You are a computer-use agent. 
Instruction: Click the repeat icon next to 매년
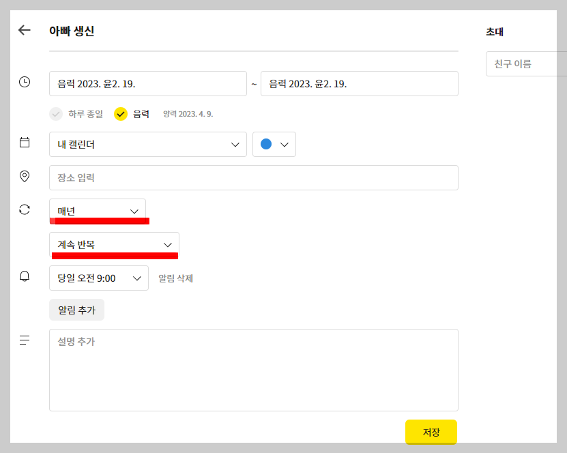(25, 209)
